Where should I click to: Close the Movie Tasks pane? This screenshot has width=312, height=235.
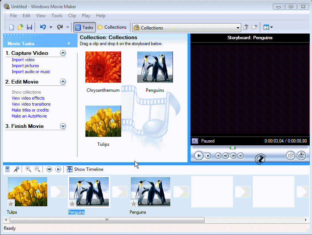pyautogui.click(x=69, y=43)
